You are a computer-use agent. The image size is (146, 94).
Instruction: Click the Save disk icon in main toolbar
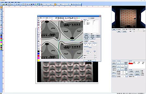click(6, 4)
